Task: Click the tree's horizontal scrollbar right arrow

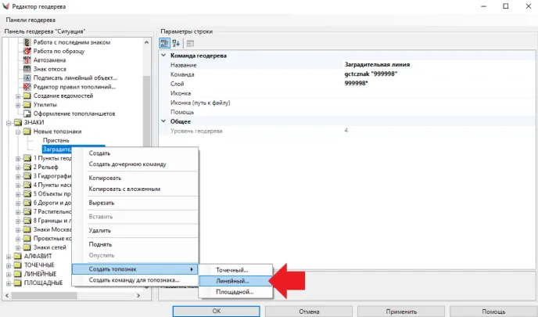Action: click(137, 297)
